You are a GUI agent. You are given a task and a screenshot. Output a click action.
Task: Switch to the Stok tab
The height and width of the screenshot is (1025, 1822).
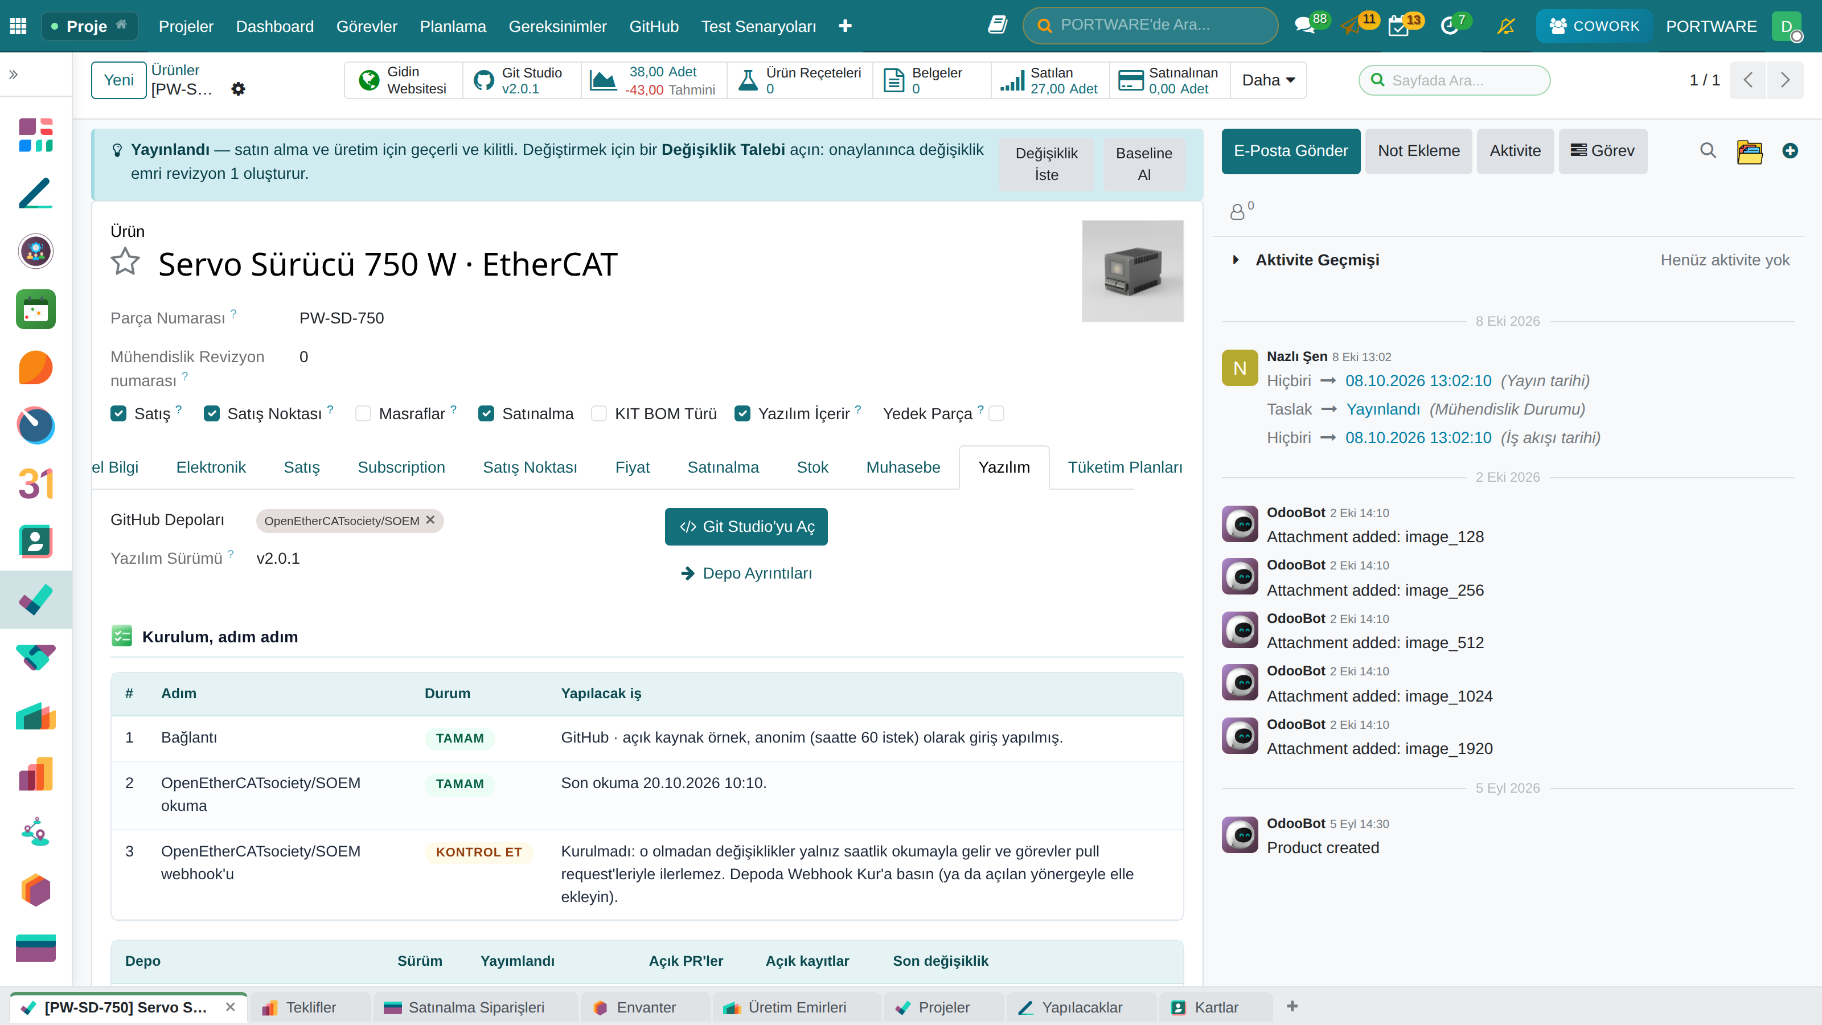[x=812, y=467]
